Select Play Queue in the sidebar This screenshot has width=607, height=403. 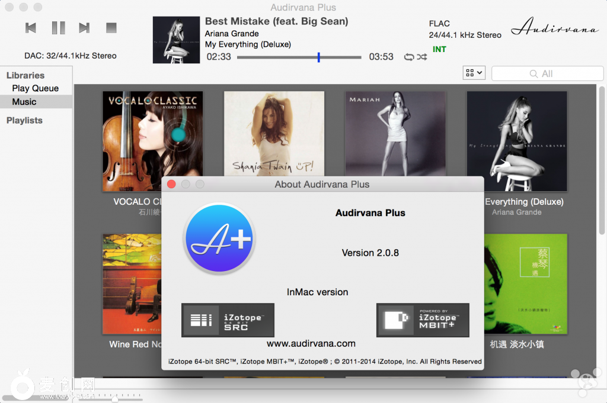point(36,88)
